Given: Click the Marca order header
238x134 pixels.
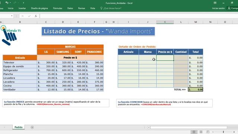Looking at the screenshot, I should [148, 52].
